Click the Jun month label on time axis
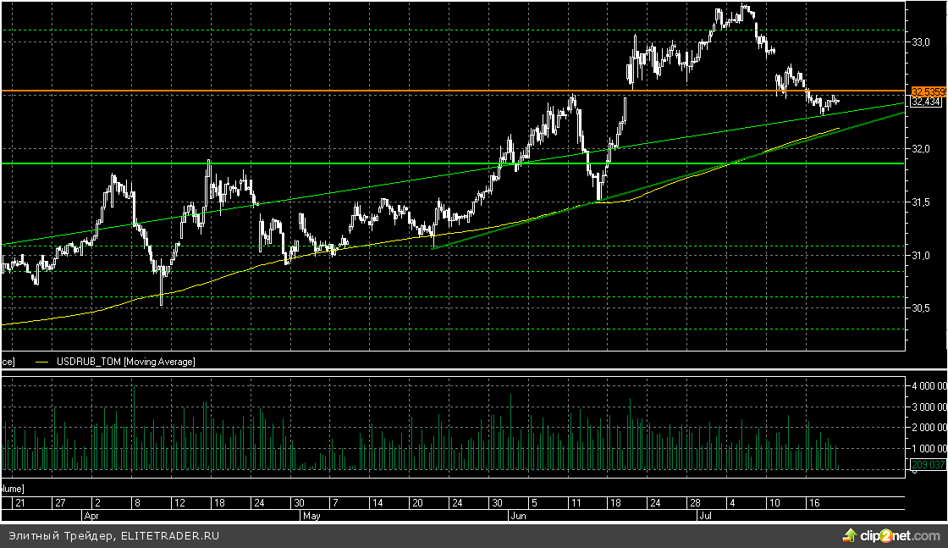 click(x=517, y=514)
